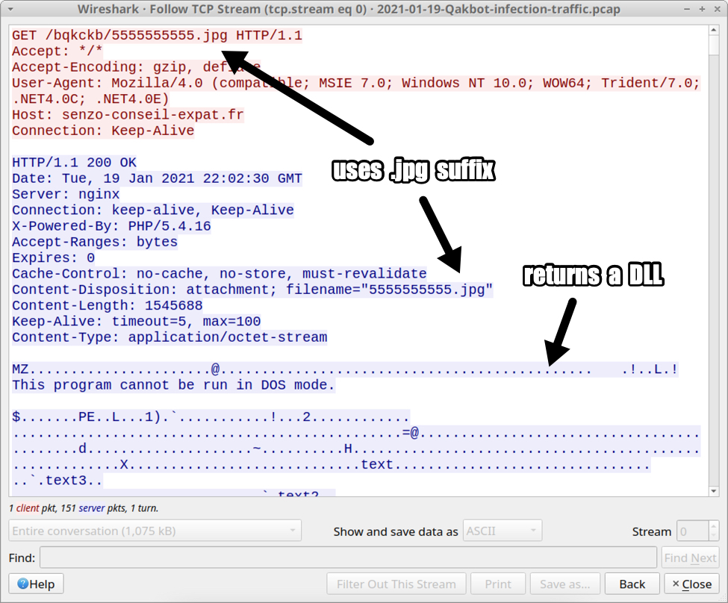The width and height of the screenshot is (728, 603).
Task: Open the ASCII data format dropdown
Action: (503, 531)
